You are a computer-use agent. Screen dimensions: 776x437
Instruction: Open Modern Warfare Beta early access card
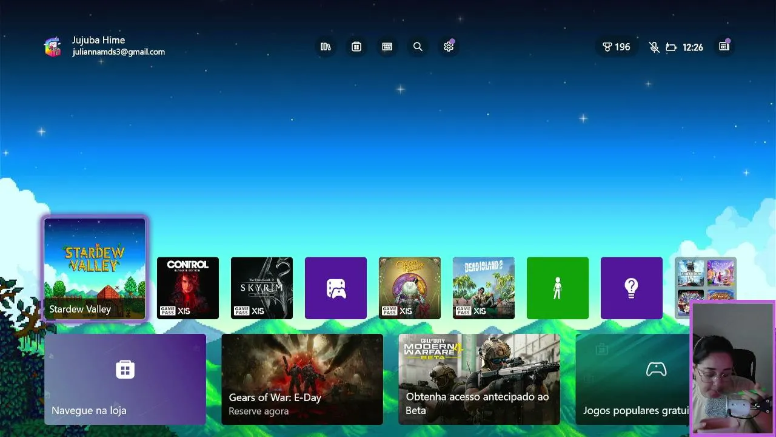[x=480, y=379]
